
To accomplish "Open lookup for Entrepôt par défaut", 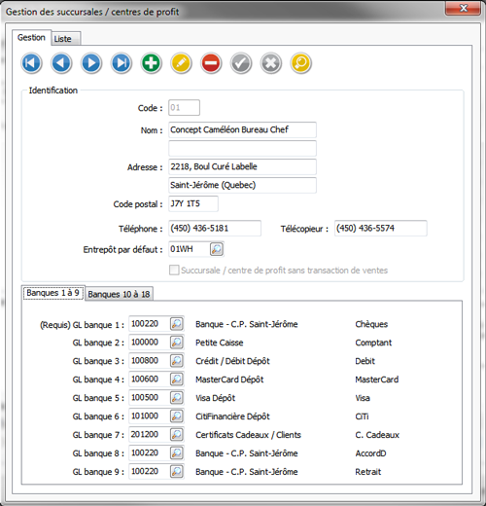I will (x=217, y=249).
